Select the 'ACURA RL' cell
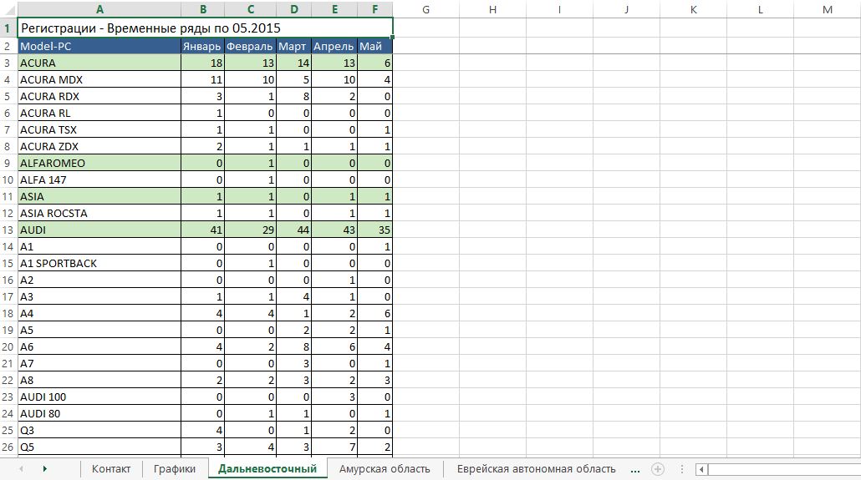The height and width of the screenshot is (480, 861). 99,113
